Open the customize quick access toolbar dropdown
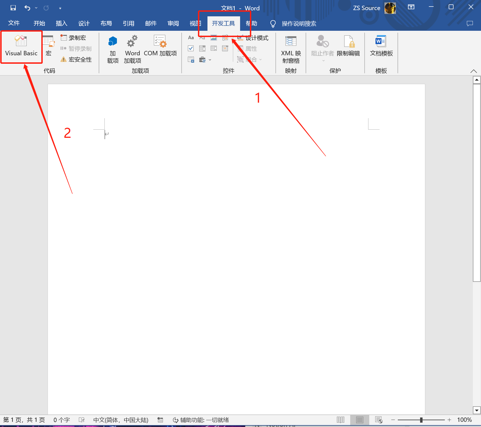The image size is (481, 427). [60, 8]
